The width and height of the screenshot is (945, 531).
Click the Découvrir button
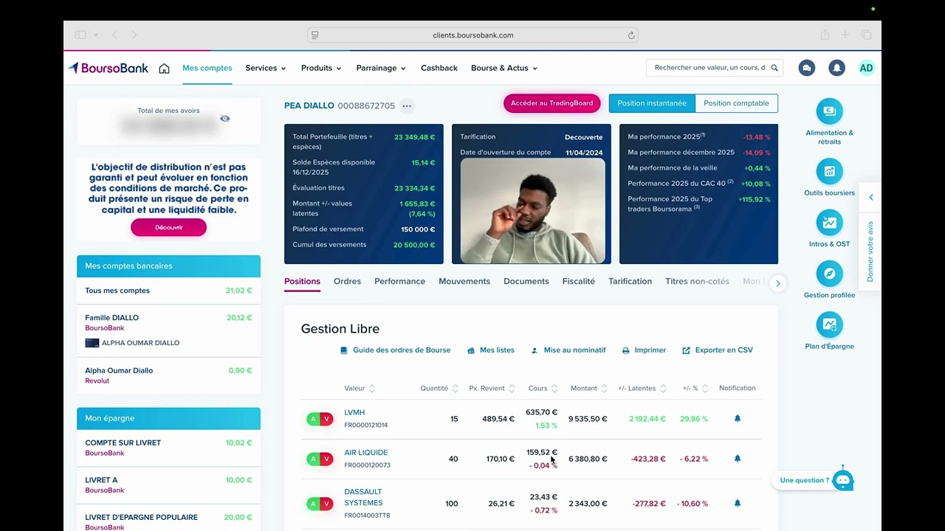[169, 227]
